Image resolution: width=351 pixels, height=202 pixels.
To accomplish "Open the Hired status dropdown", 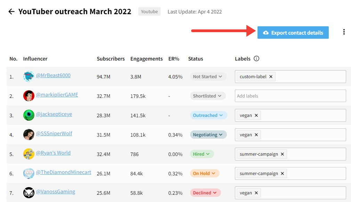I will point(202,154).
